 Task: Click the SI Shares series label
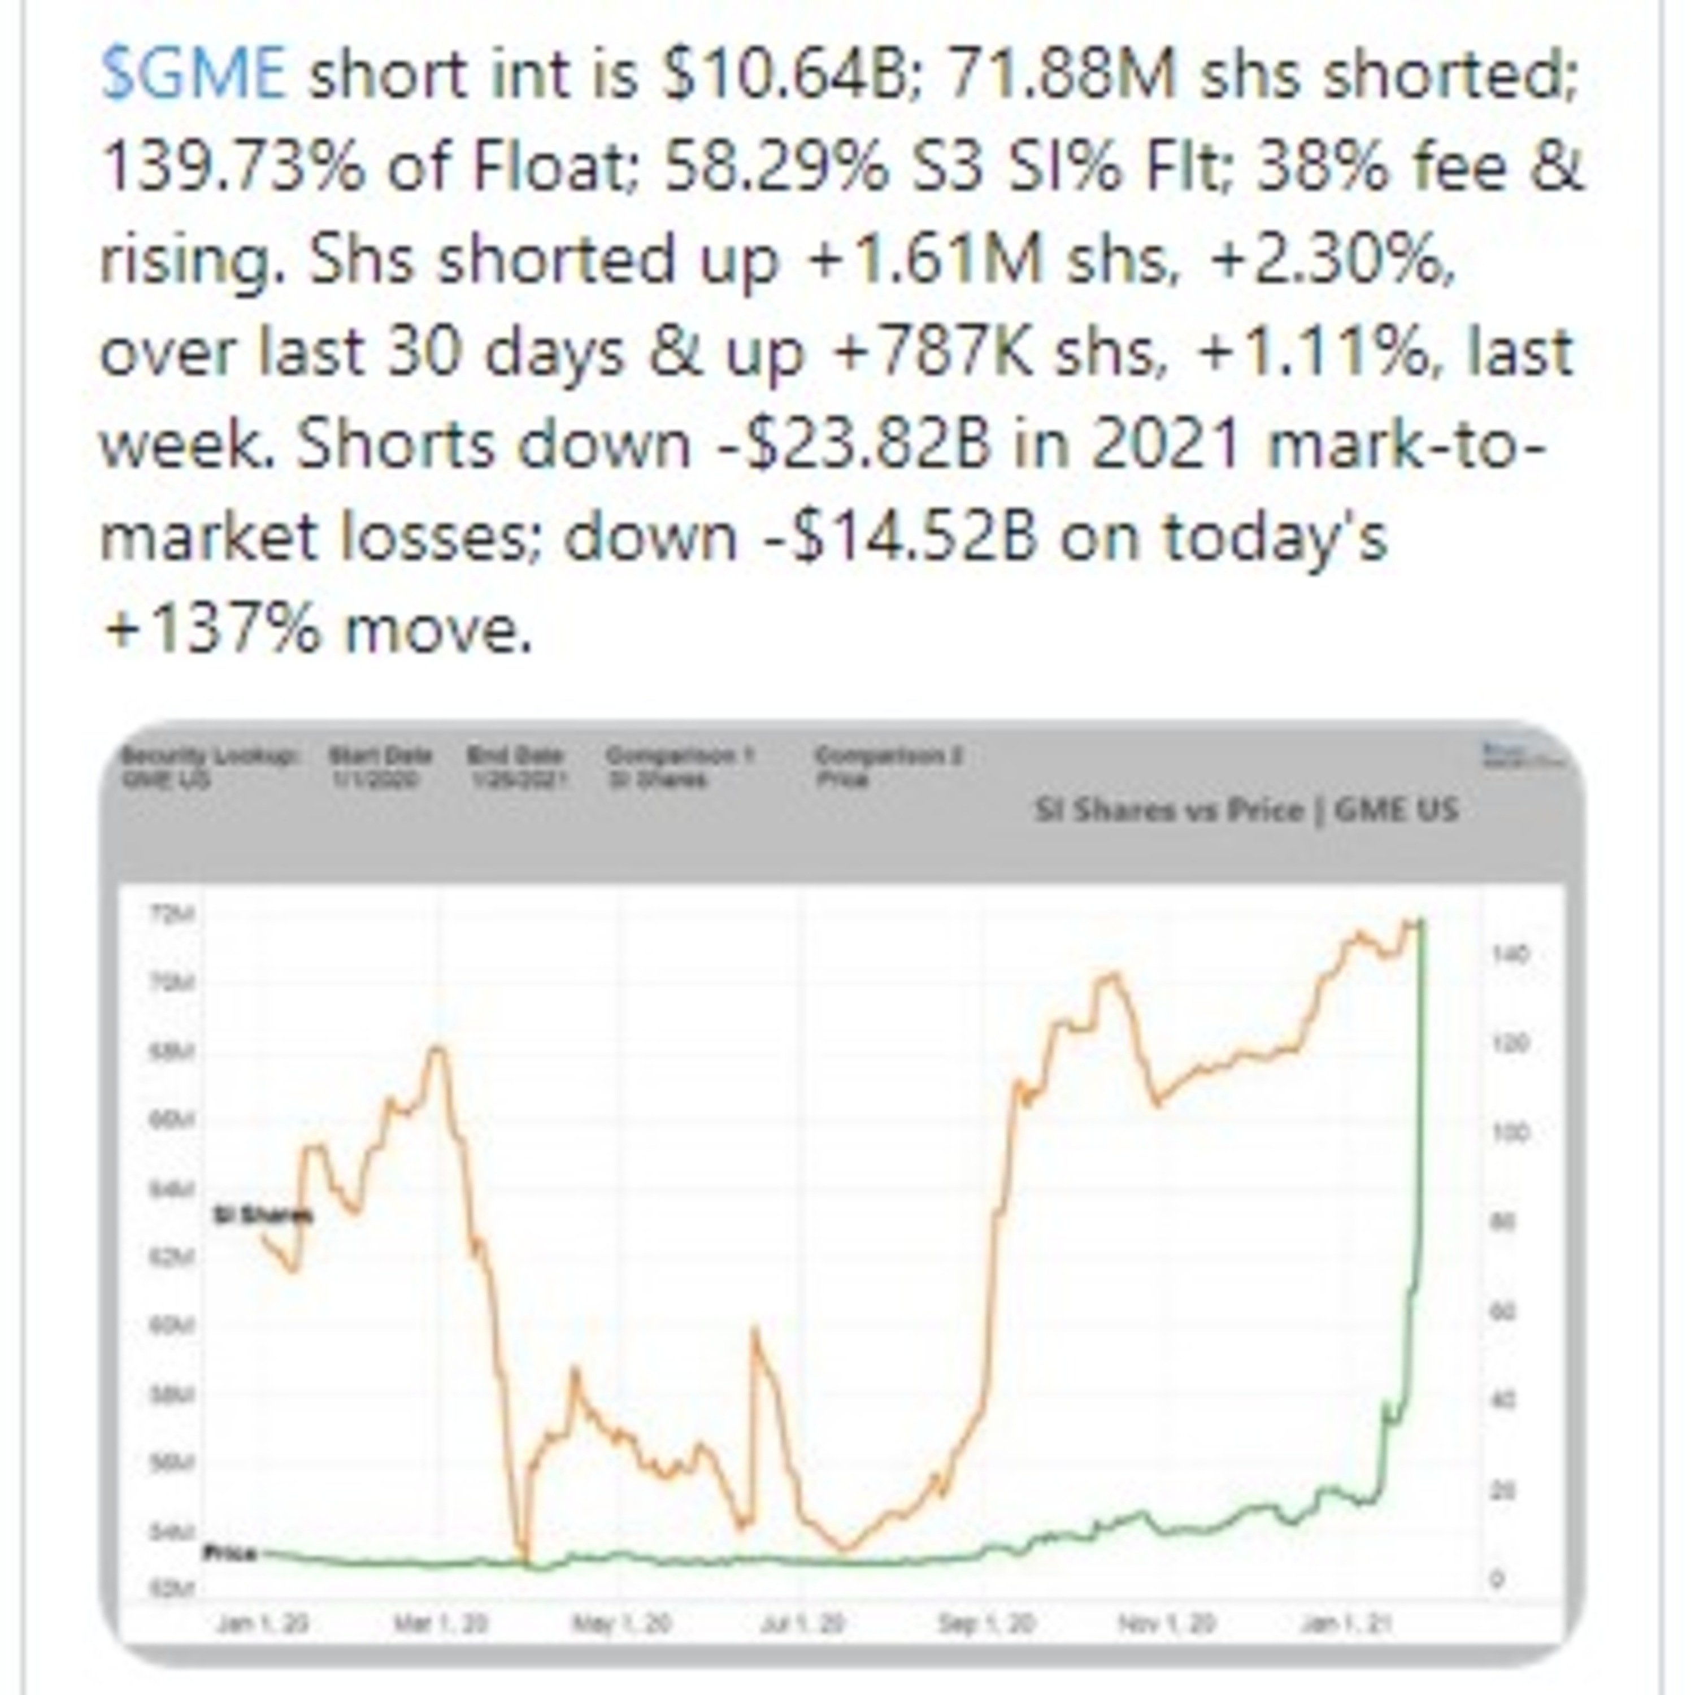[x=262, y=1215]
